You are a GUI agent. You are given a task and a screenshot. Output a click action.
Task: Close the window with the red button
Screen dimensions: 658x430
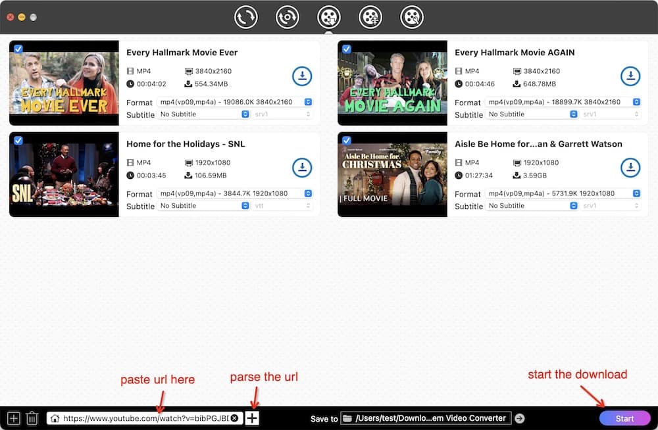[11, 17]
